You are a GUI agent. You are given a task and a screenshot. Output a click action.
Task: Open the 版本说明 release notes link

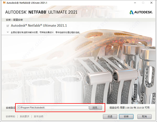[x=38, y=117]
